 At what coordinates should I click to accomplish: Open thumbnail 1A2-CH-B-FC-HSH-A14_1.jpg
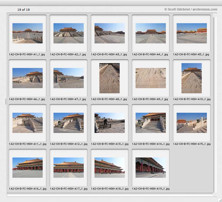pyautogui.click(x=151, y=123)
